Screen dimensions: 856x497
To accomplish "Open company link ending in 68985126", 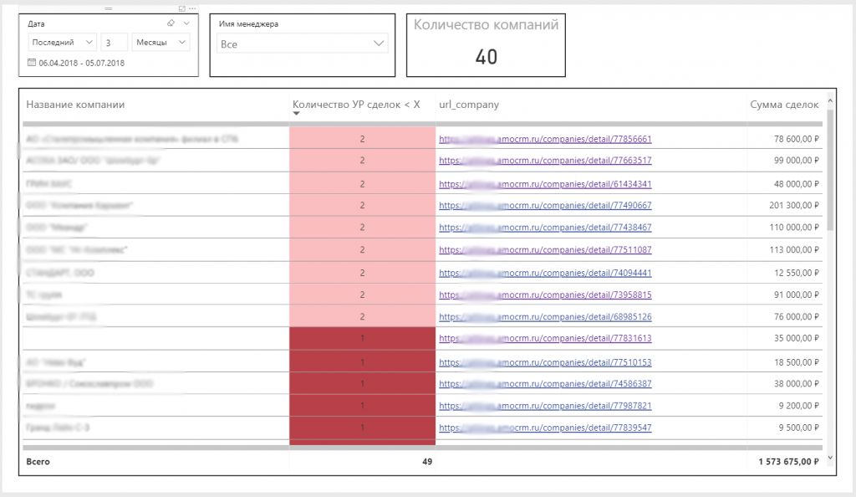I will coord(545,317).
